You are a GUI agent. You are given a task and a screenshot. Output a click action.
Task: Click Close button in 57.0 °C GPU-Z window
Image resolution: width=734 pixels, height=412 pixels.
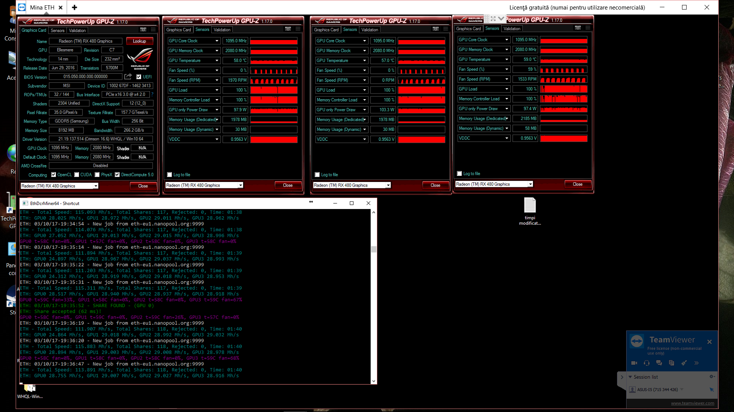click(x=435, y=185)
